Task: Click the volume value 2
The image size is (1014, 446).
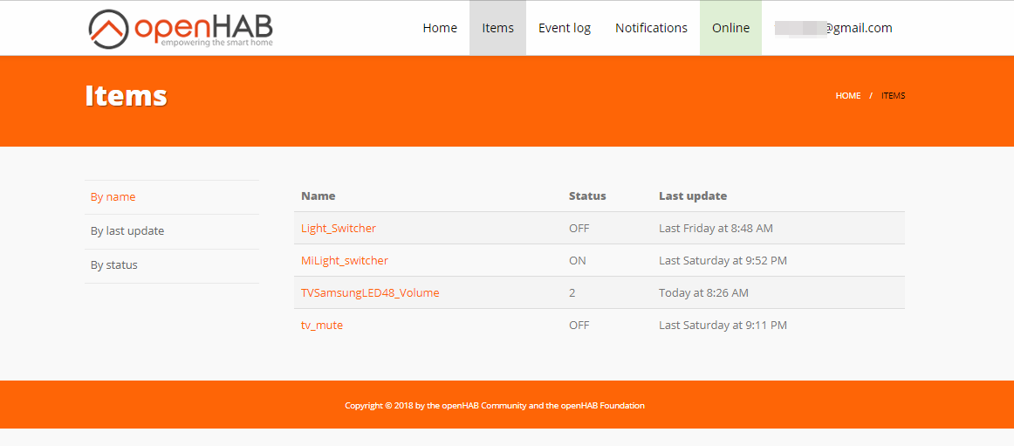Action: (x=572, y=292)
